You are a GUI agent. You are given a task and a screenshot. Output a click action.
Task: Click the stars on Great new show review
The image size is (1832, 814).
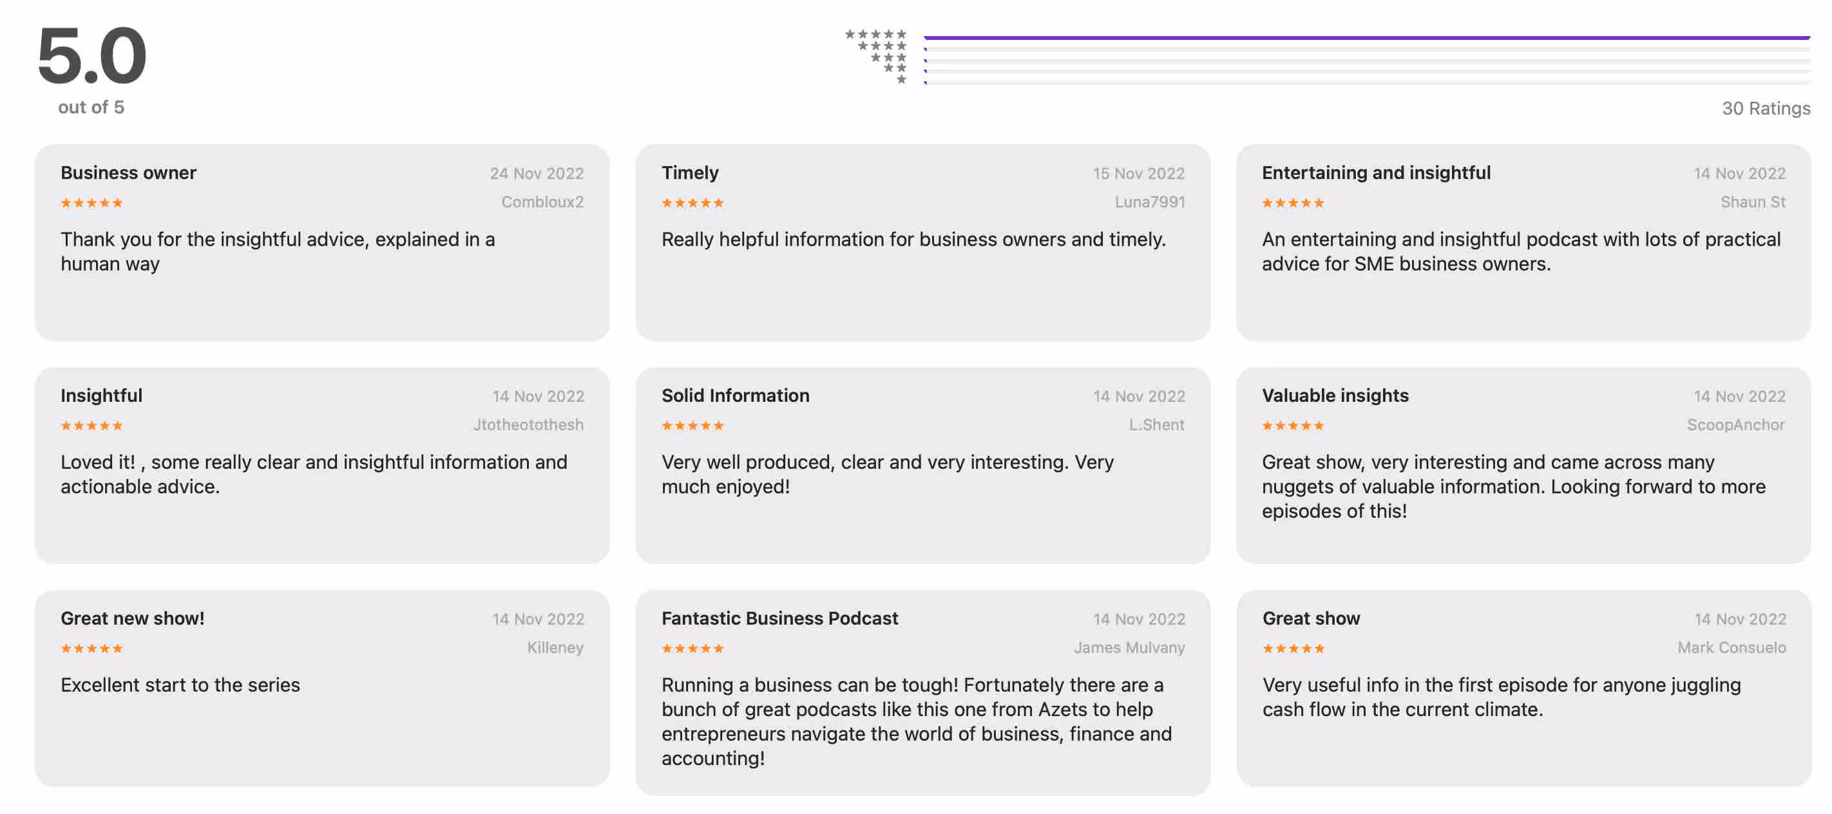click(91, 648)
